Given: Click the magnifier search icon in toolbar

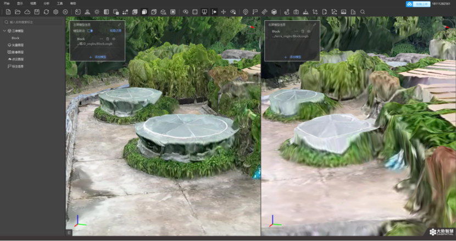Looking at the screenshot, I should coord(362,12).
